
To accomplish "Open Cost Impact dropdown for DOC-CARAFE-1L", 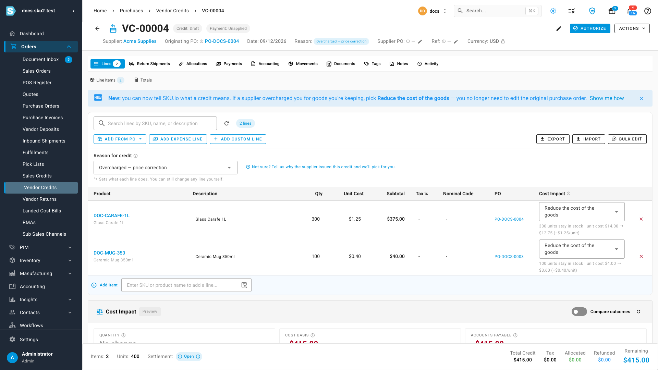I will pyautogui.click(x=582, y=212).
